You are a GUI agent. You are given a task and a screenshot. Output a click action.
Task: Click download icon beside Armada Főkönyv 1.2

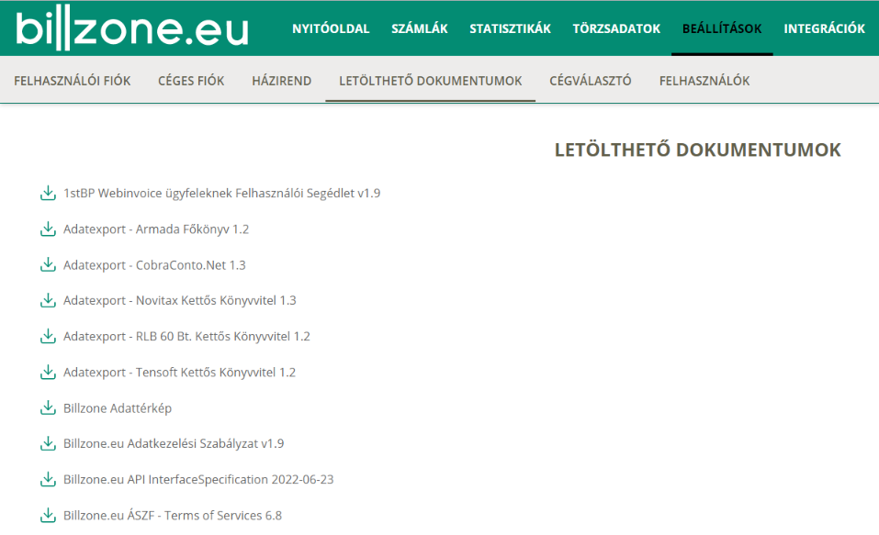pos(48,229)
